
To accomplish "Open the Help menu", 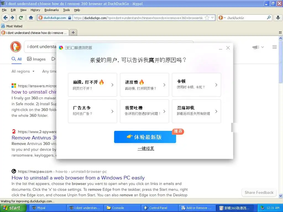I will pyautogui.click(x=77, y=10).
